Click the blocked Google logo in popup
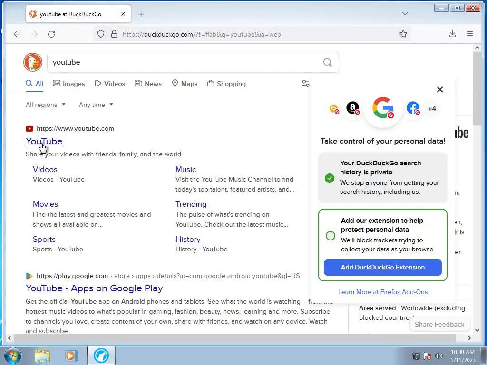Viewport: 487px width, 365px height. (383, 108)
